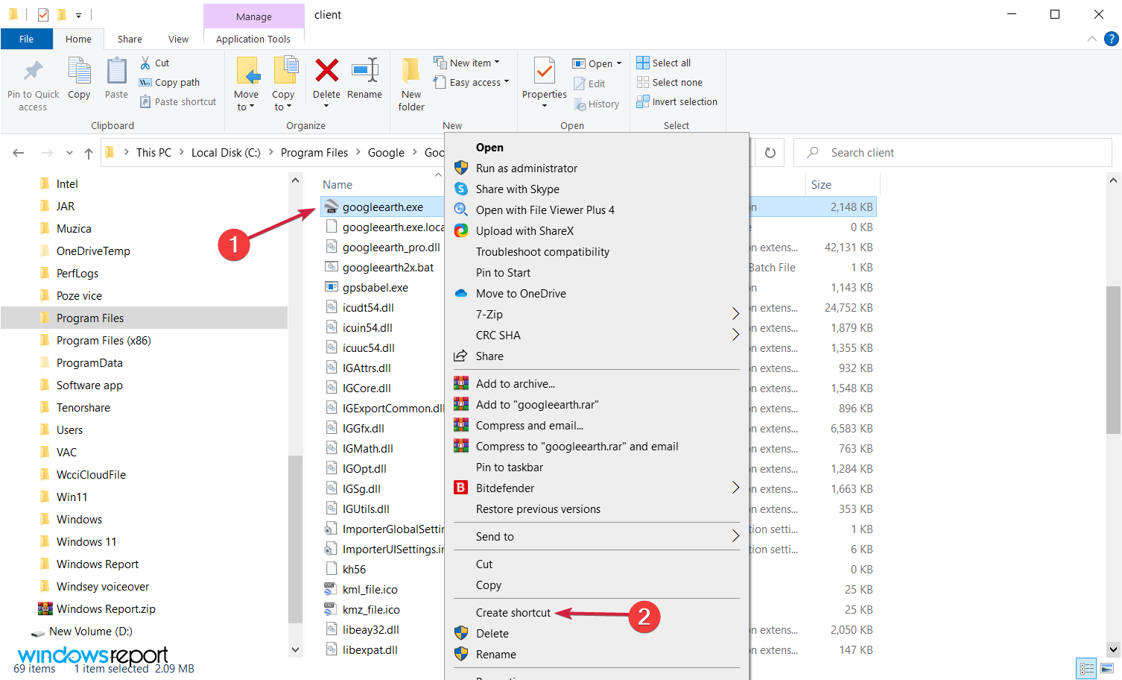Screen dimensions: 1122x680
Task: Sort by the Size column header
Action: pyautogui.click(x=821, y=185)
